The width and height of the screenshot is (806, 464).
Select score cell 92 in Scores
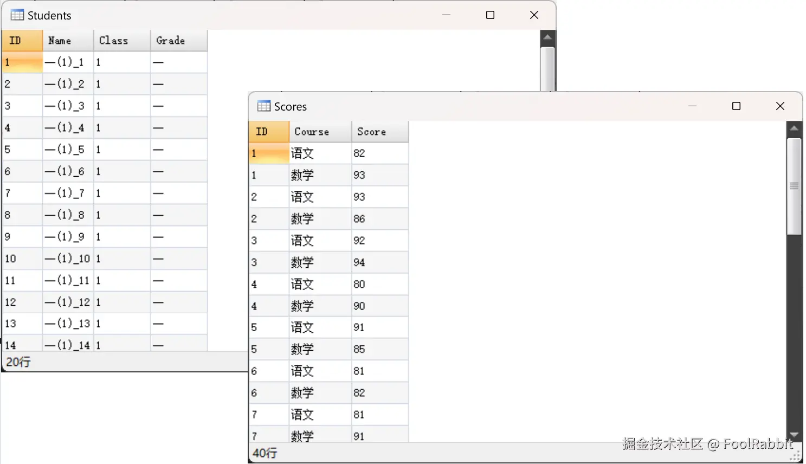pyautogui.click(x=380, y=241)
